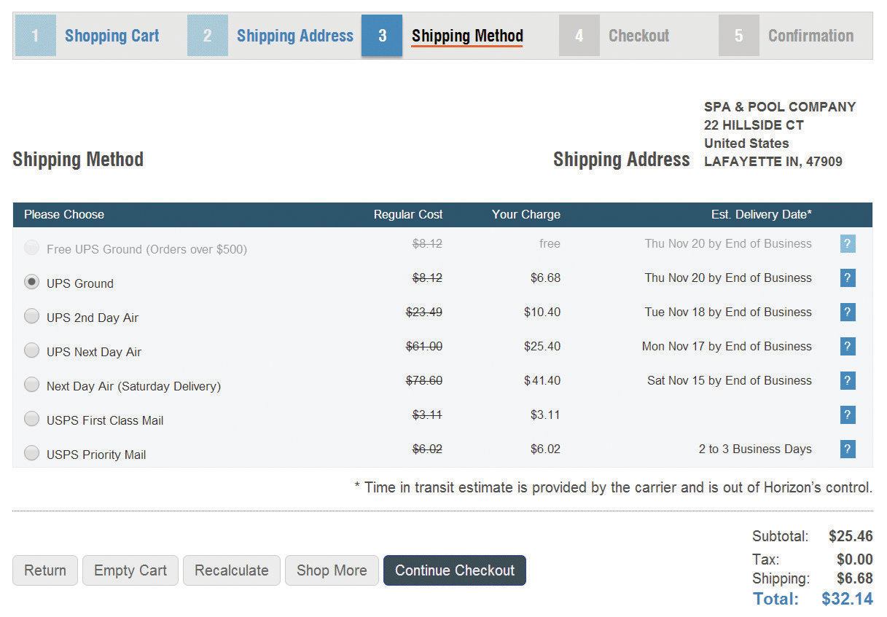The height and width of the screenshot is (617, 887).
Task: Select USPS Priority Mail radio button
Action: click(x=31, y=453)
